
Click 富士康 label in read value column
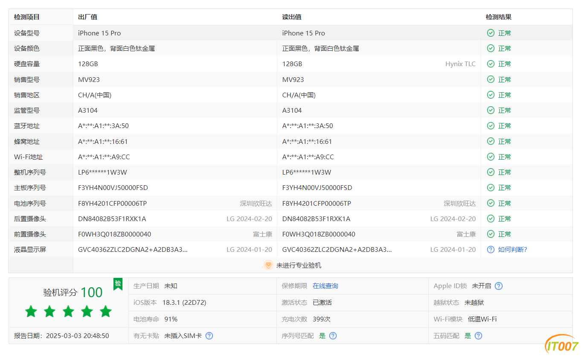pos(466,234)
